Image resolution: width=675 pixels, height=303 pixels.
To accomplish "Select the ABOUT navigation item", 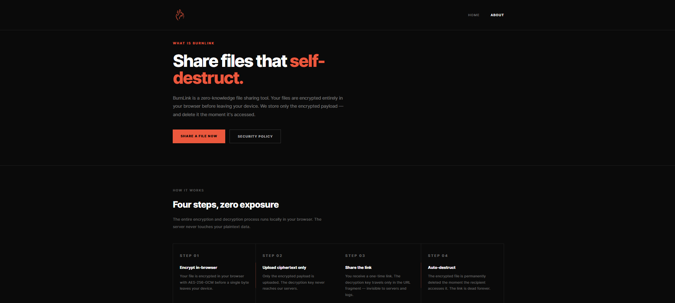I will point(497,15).
